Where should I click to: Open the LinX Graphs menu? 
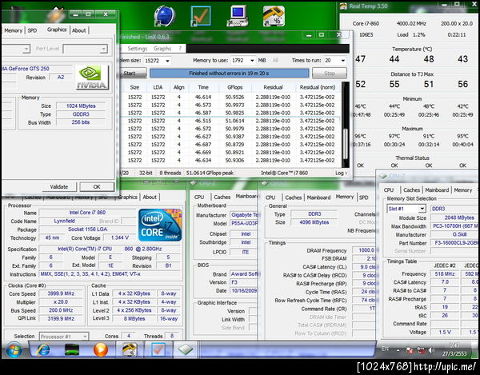point(162,49)
